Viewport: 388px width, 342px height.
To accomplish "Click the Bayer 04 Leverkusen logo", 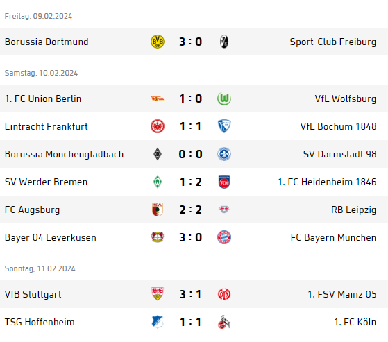I will [158, 237].
